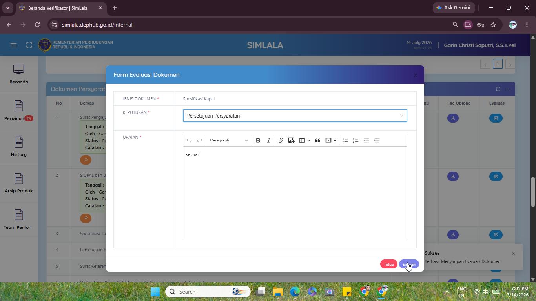Open File Explorer from the taskbar
The height and width of the screenshot is (301, 536).
[278, 292]
